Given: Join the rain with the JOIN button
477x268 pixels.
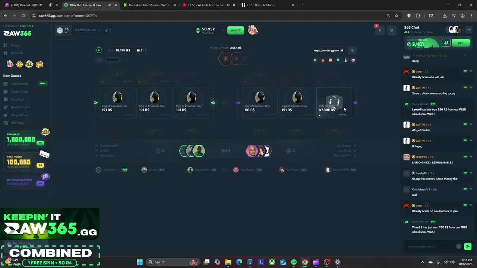Looking at the screenshot, I should pyautogui.click(x=461, y=43).
